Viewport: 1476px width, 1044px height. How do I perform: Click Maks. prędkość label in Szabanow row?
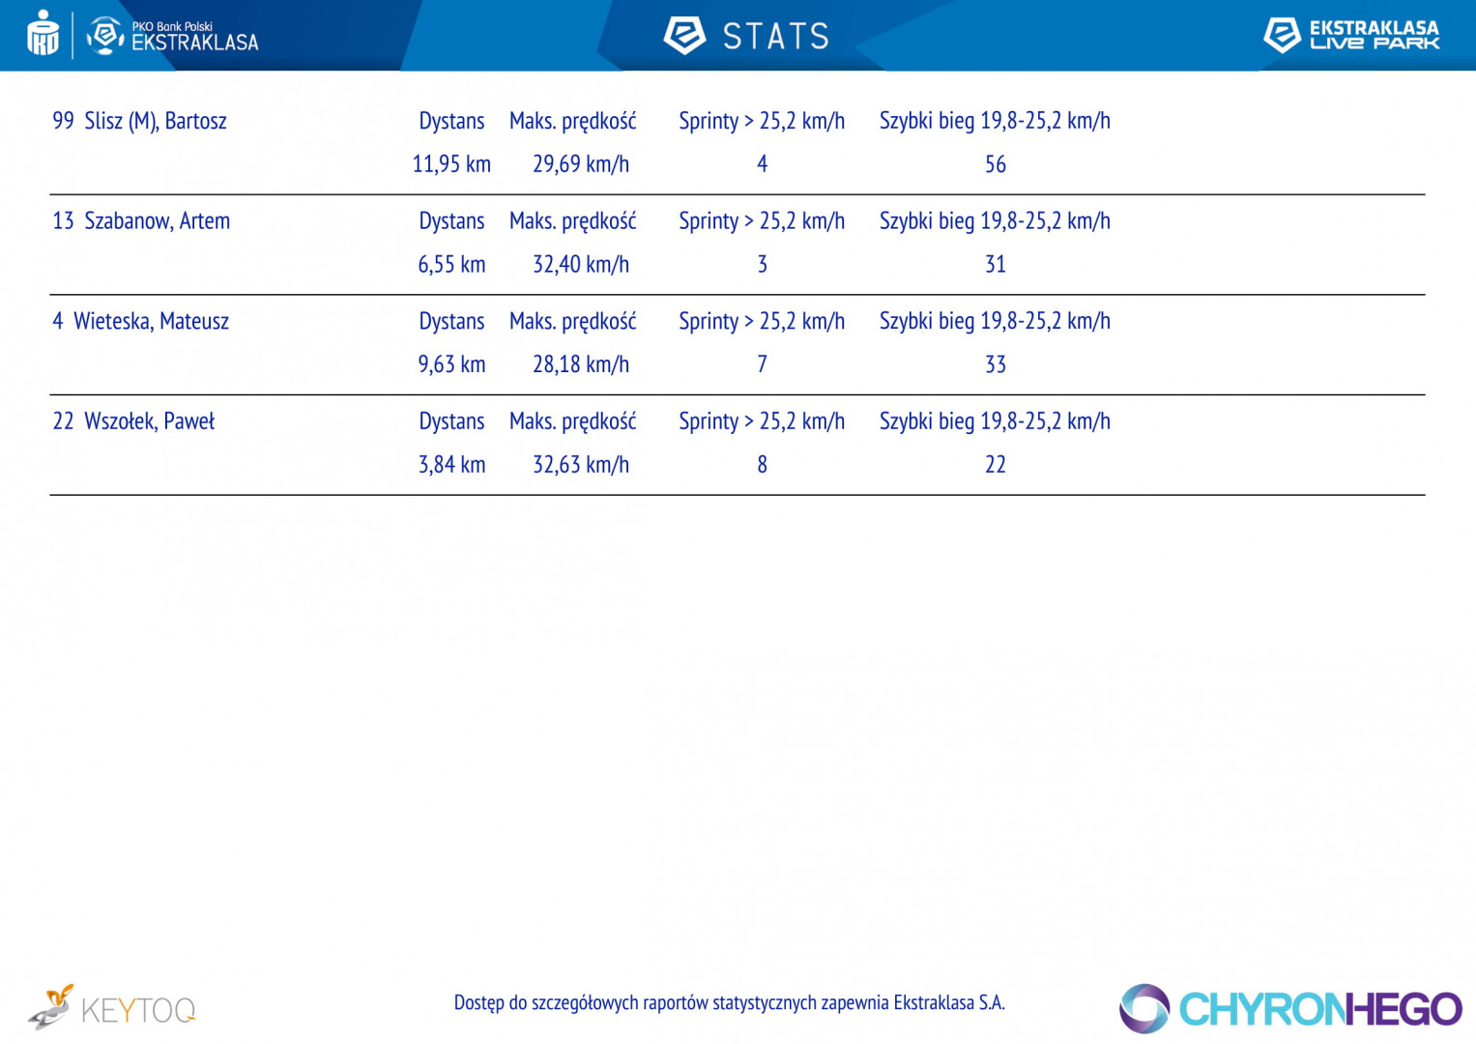click(x=573, y=221)
